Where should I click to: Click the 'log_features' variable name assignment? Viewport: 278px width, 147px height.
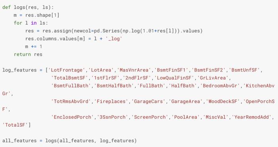pyautogui.click(x=19, y=70)
